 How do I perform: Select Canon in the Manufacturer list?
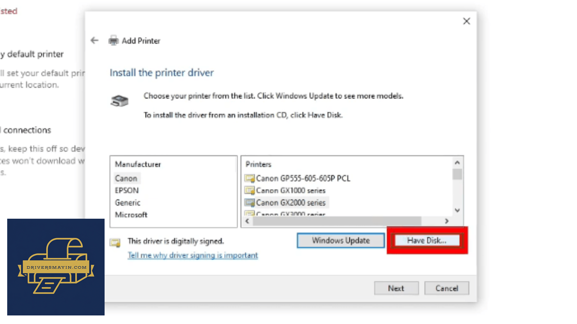[126, 178]
